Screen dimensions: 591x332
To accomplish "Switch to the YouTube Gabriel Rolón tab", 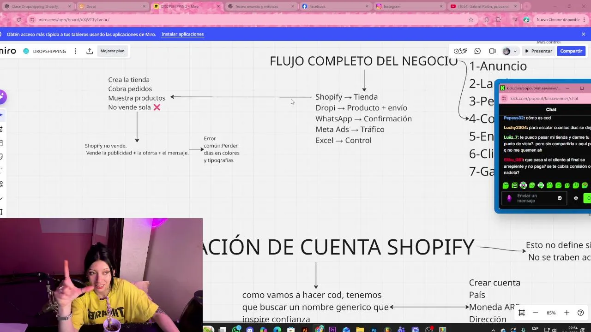I will pyautogui.click(x=484, y=6).
